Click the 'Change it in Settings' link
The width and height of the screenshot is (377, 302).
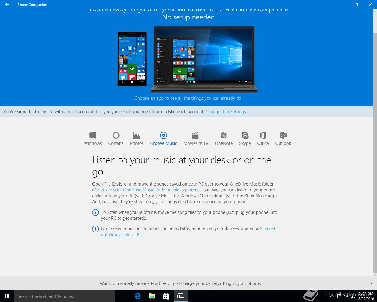pyautogui.click(x=226, y=112)
